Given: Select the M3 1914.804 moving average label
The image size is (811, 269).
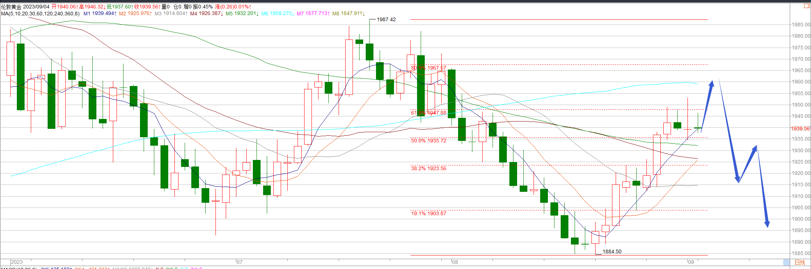Looking at the screenshot, I should tap(171, 14).
